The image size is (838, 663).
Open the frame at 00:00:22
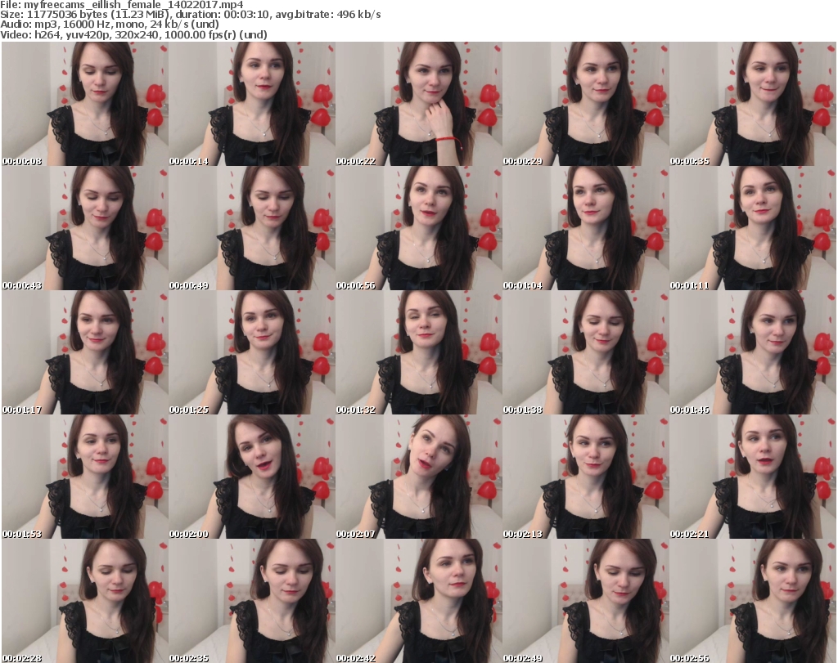point(419,104)
